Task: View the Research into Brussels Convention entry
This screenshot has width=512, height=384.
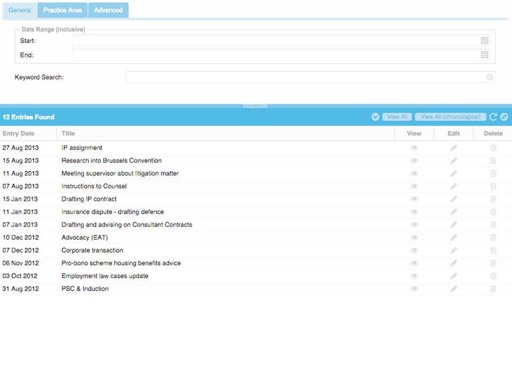Action: [414, 161]
